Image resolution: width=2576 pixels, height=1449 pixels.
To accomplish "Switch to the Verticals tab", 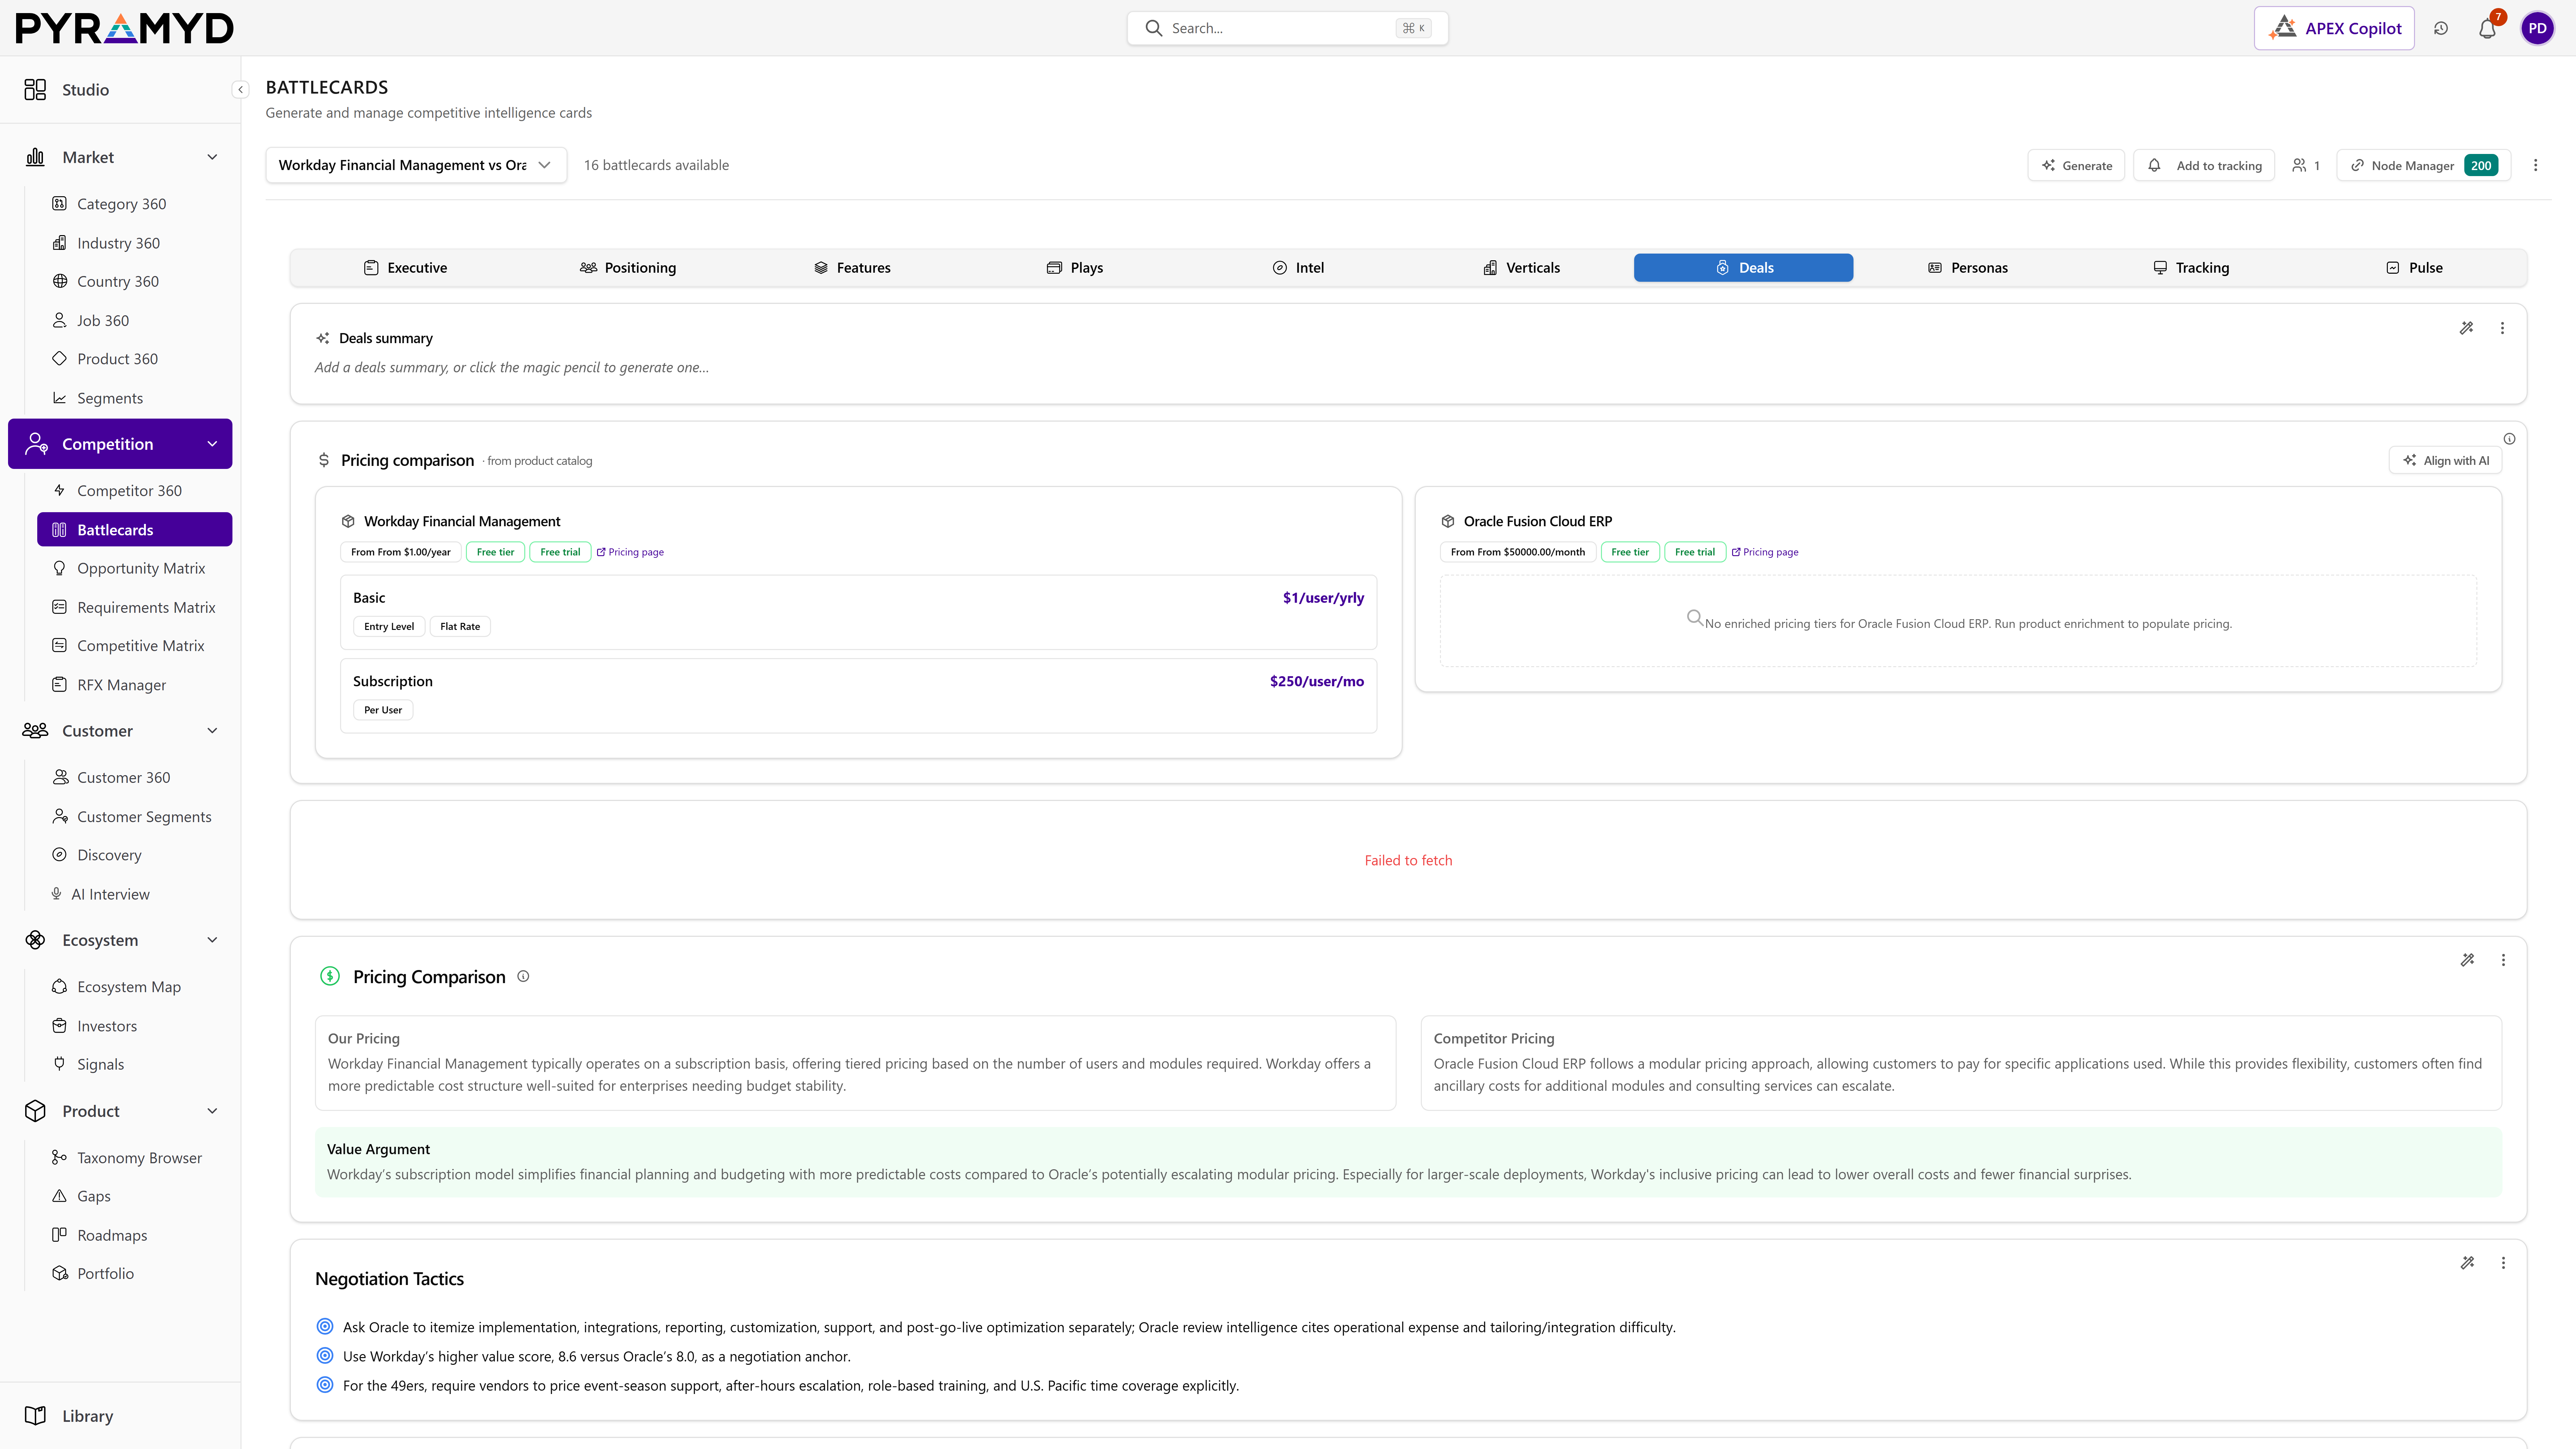I will (x=1521, y=268).
